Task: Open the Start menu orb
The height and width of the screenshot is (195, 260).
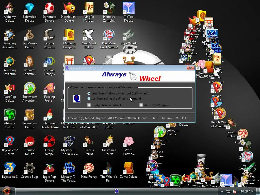Action: tap(7, 191)
